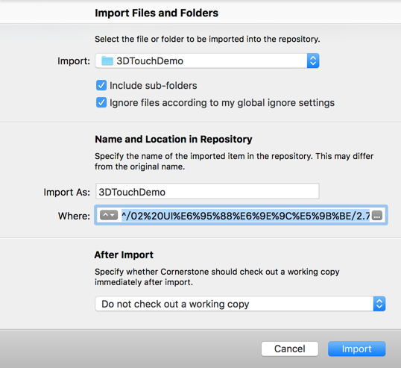Click Name and Location in Repository heading
This screenshot has width=401, height=368.
174,139
